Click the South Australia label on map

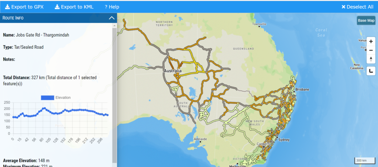(182, 104)
